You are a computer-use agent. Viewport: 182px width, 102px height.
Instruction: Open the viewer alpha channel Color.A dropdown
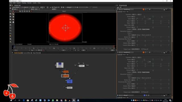tap(27, 7)
